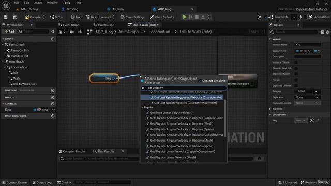
Task: Add a new macro with plus icon
Action: click(53, 98)
